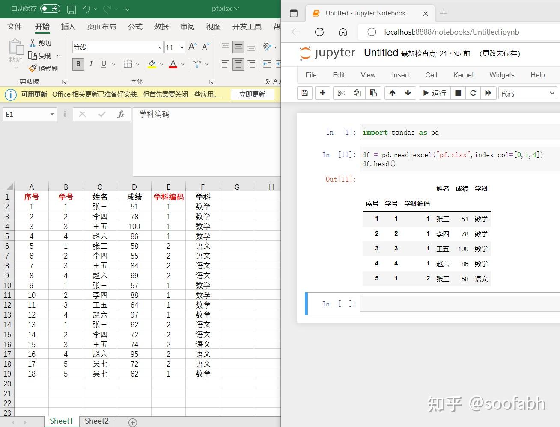Screen dimensions: 560x427
Task: Open the cell type dropdown showing 代码
Action: click(x=527, y=93)
